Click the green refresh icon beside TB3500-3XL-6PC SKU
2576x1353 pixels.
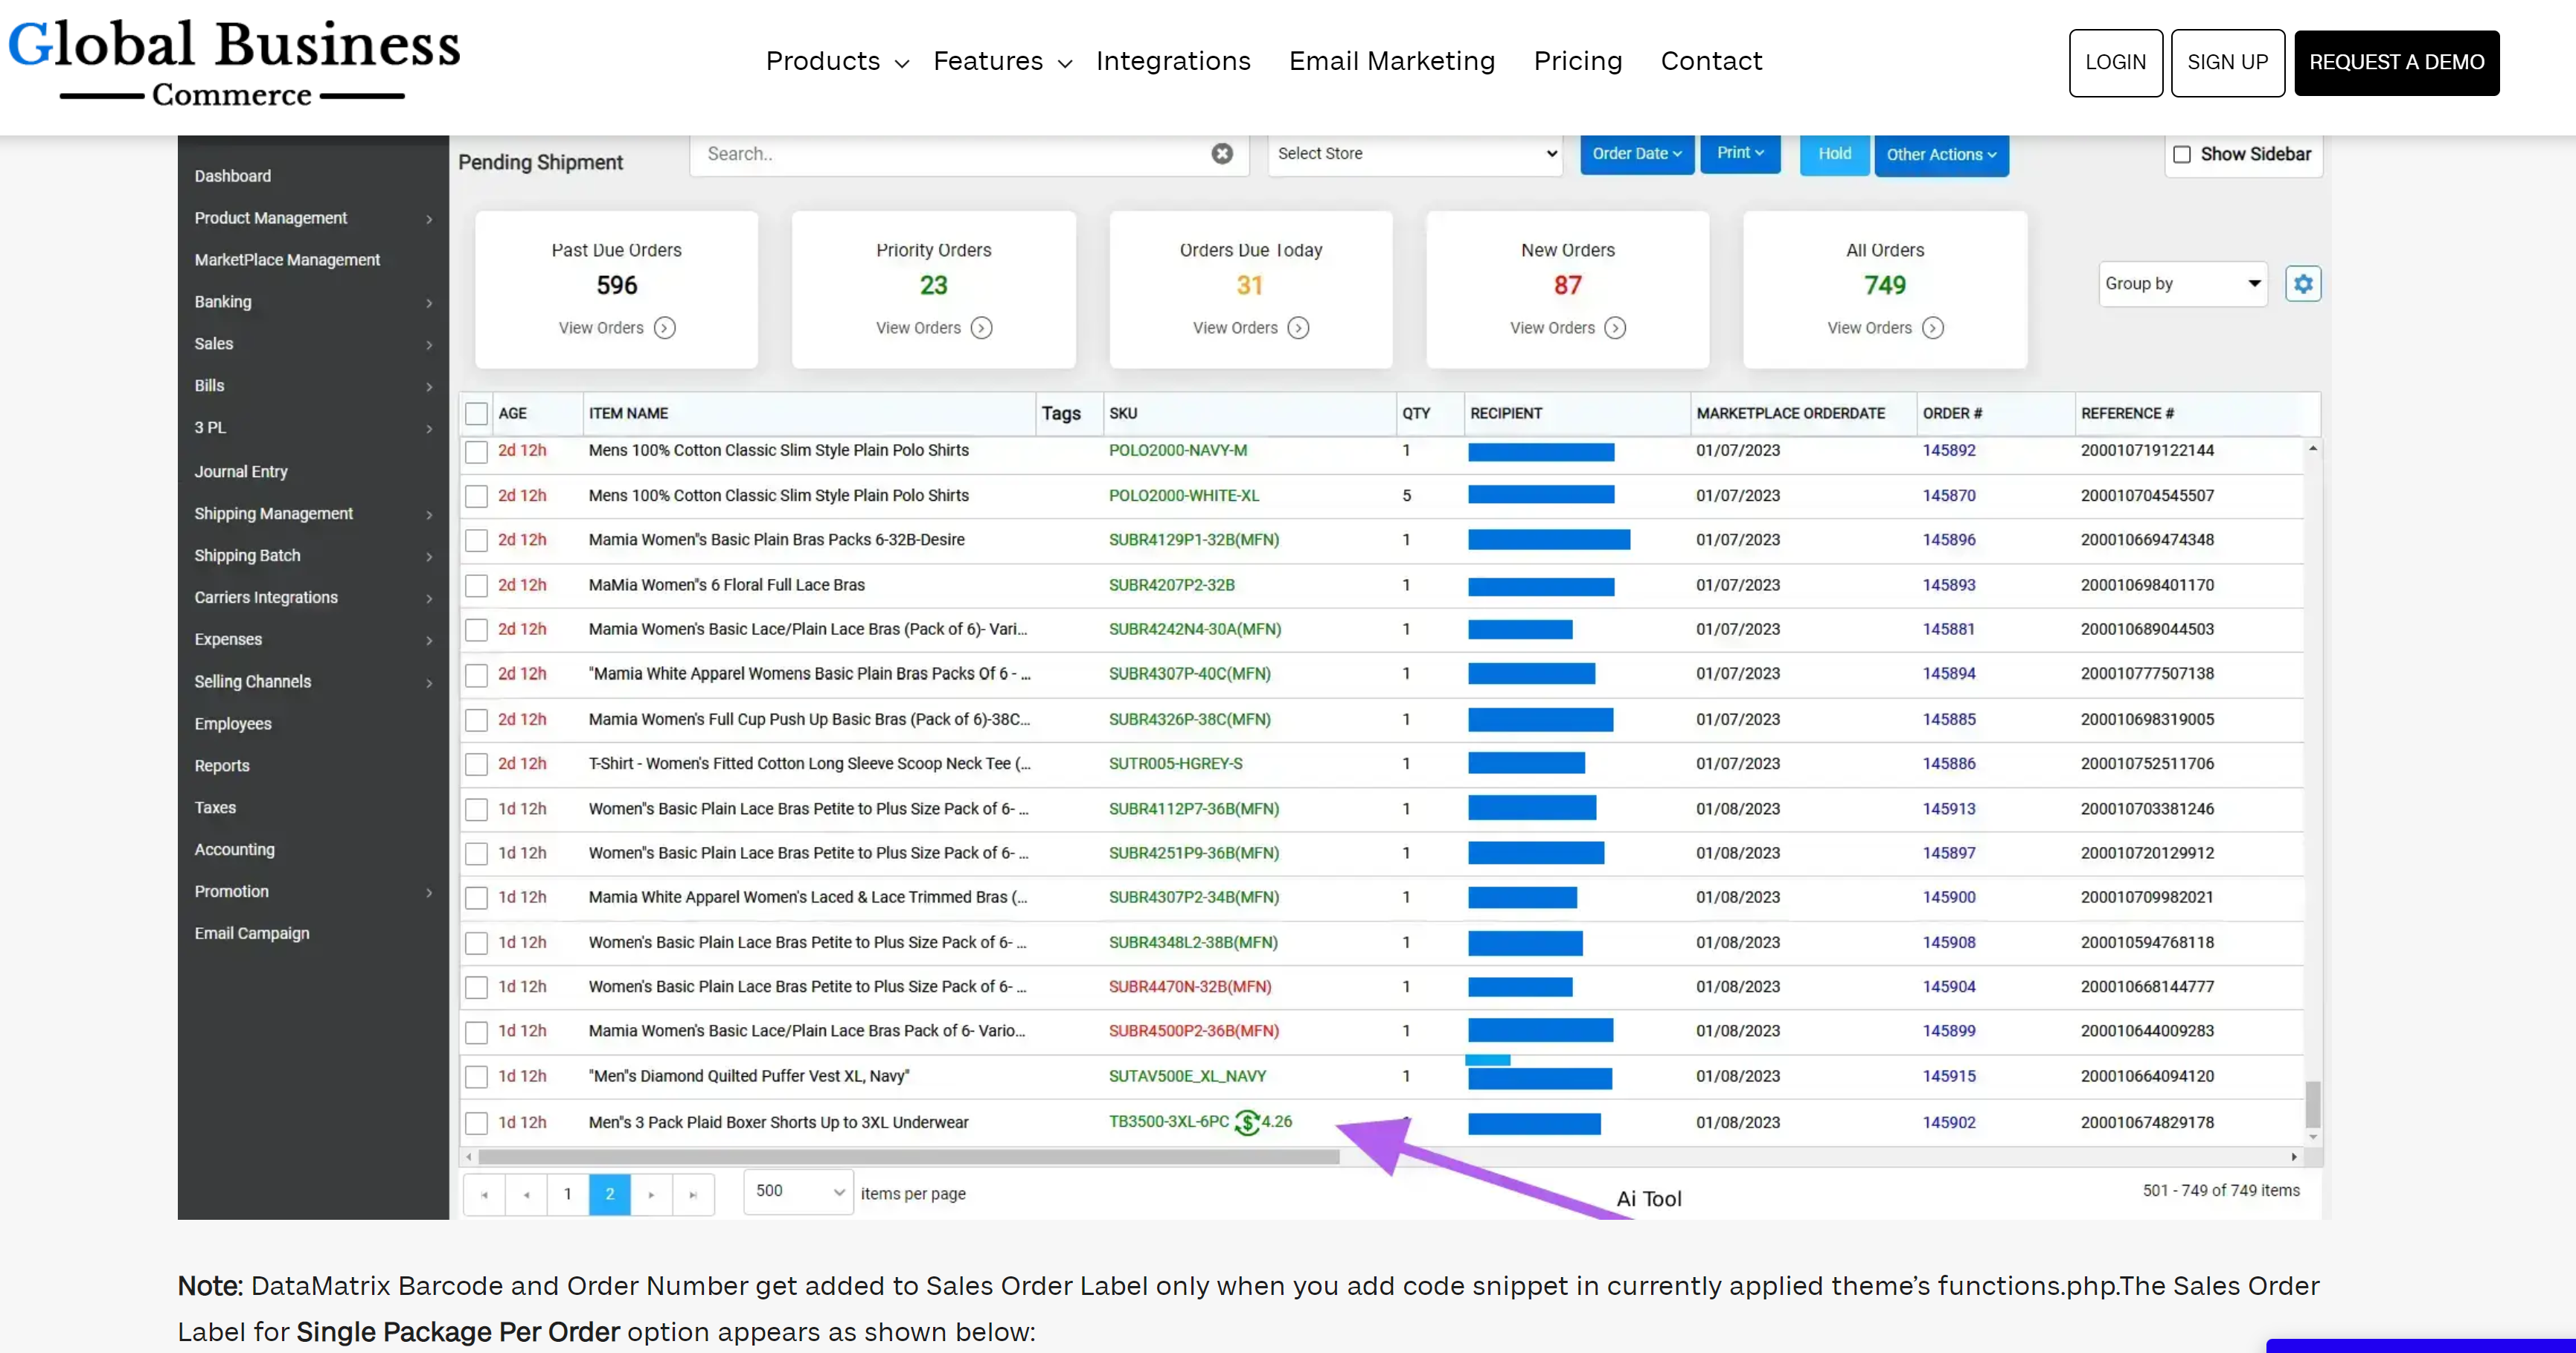(1246, 1122)
